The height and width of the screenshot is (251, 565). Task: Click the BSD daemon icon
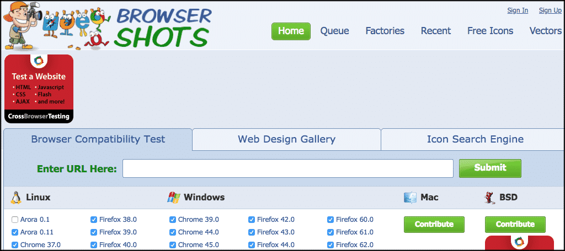point(489,198)
